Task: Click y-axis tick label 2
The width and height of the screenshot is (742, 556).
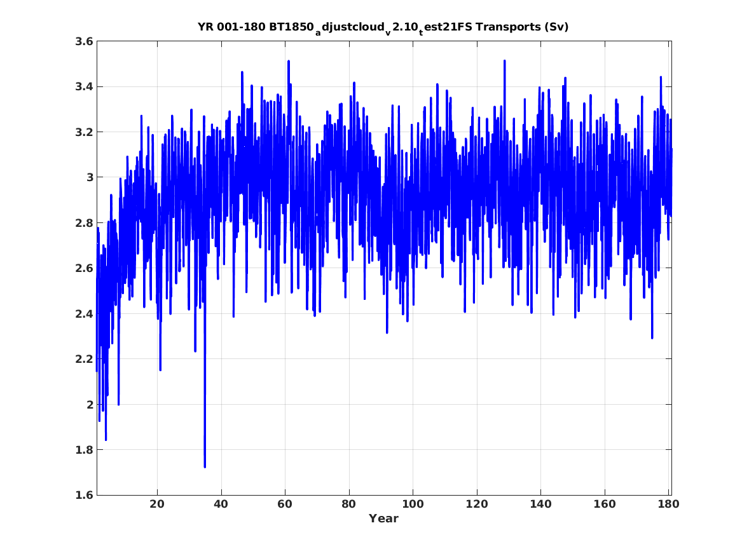Action: click(90, 405)
